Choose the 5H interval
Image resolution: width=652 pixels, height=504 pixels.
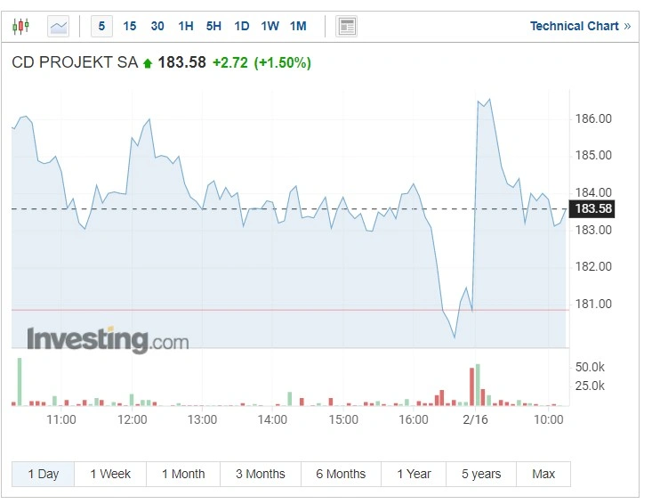[x=213, y=26]
